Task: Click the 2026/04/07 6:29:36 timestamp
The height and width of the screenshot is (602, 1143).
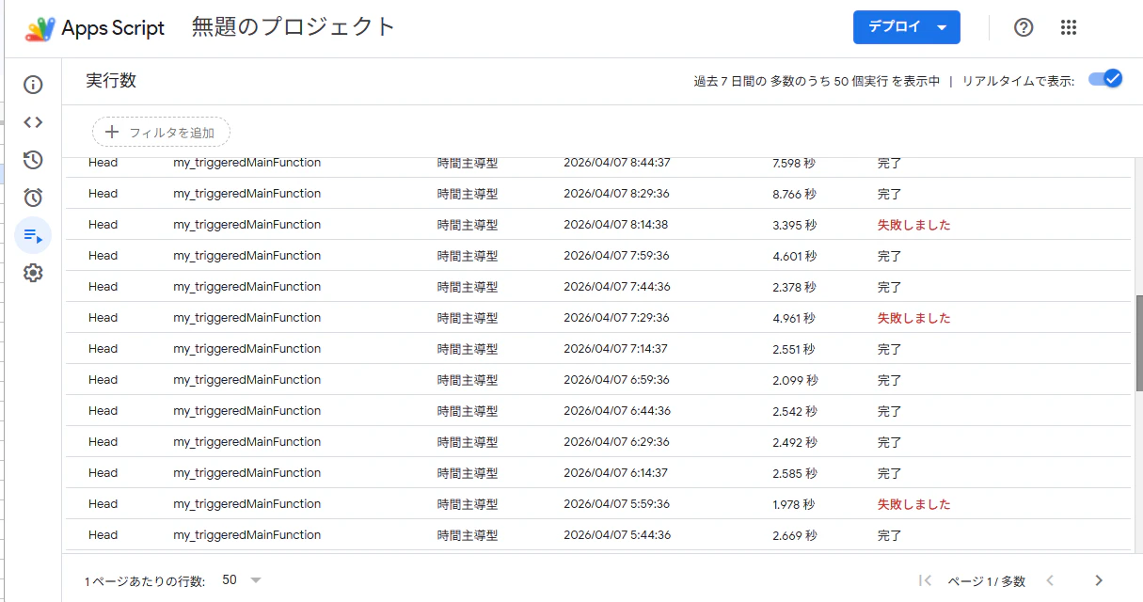Action: point(616,442)
